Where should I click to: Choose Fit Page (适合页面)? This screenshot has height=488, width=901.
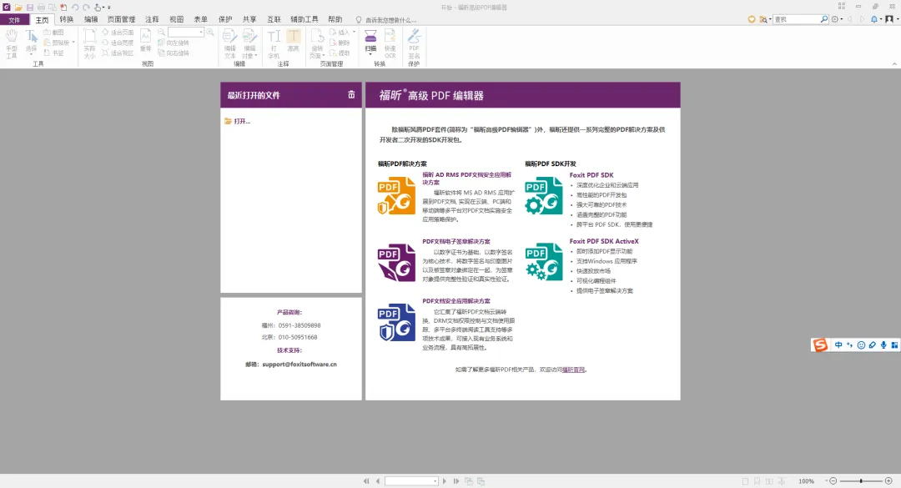pos(118,33)
